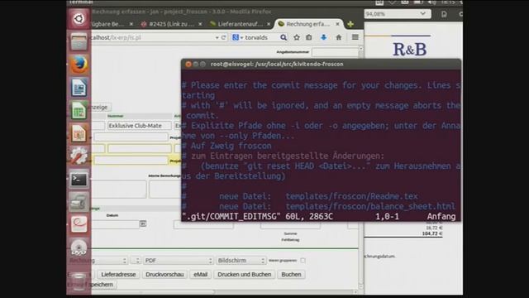
Task: Go to the Firefox home page
Action: point(339,37)
